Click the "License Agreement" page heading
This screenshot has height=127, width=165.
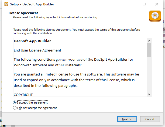(x=23, y=13)
